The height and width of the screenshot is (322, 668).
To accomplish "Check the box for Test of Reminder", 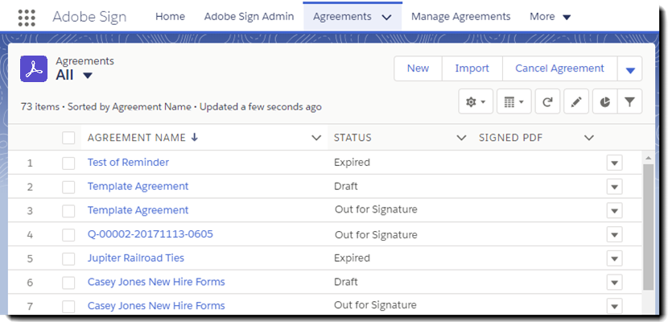I will 68,163.
